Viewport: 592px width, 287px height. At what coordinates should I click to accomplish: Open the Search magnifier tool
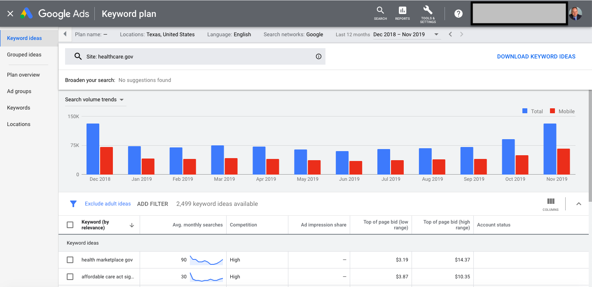pyautogui.click(x=380, y=13)
